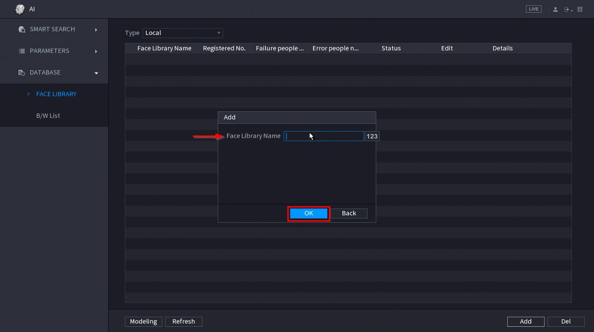
Task: Open the QR code icon
Action: pos(580,10)
